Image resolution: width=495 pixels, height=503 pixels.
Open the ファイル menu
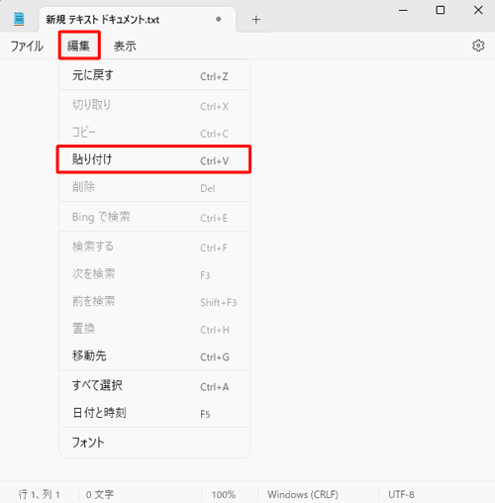[x=27, y=46]
